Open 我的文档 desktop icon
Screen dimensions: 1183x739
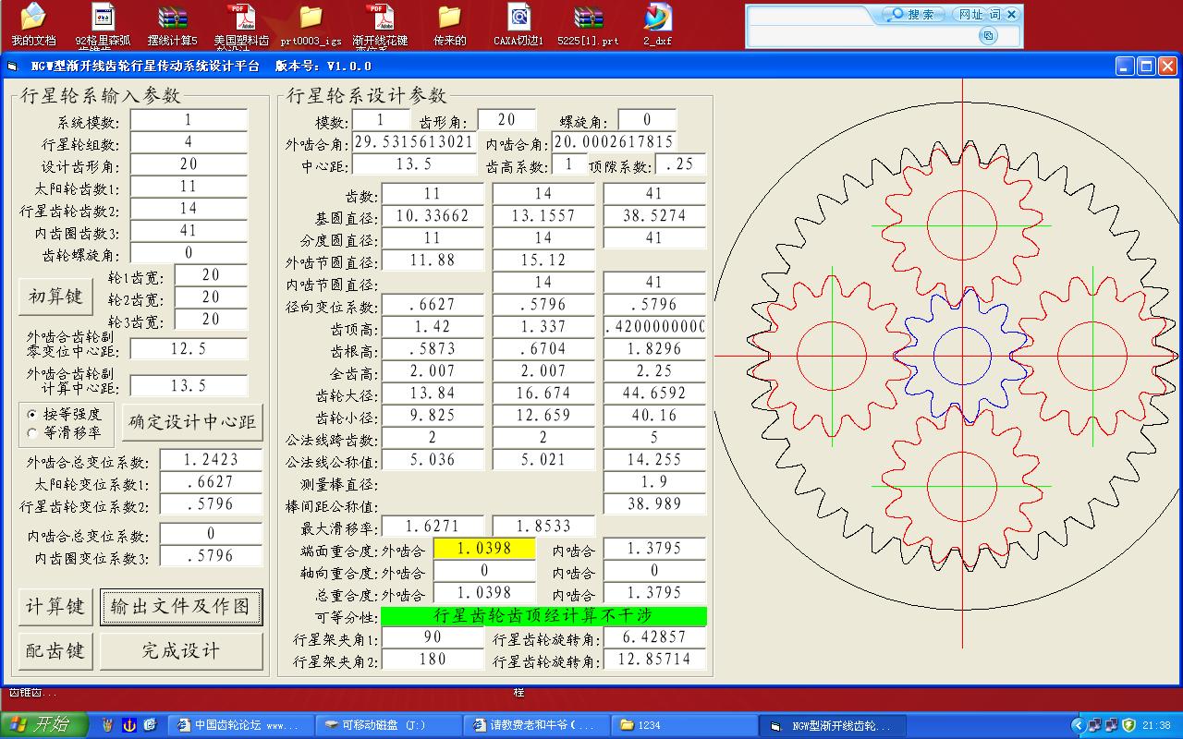coord(32,24)
